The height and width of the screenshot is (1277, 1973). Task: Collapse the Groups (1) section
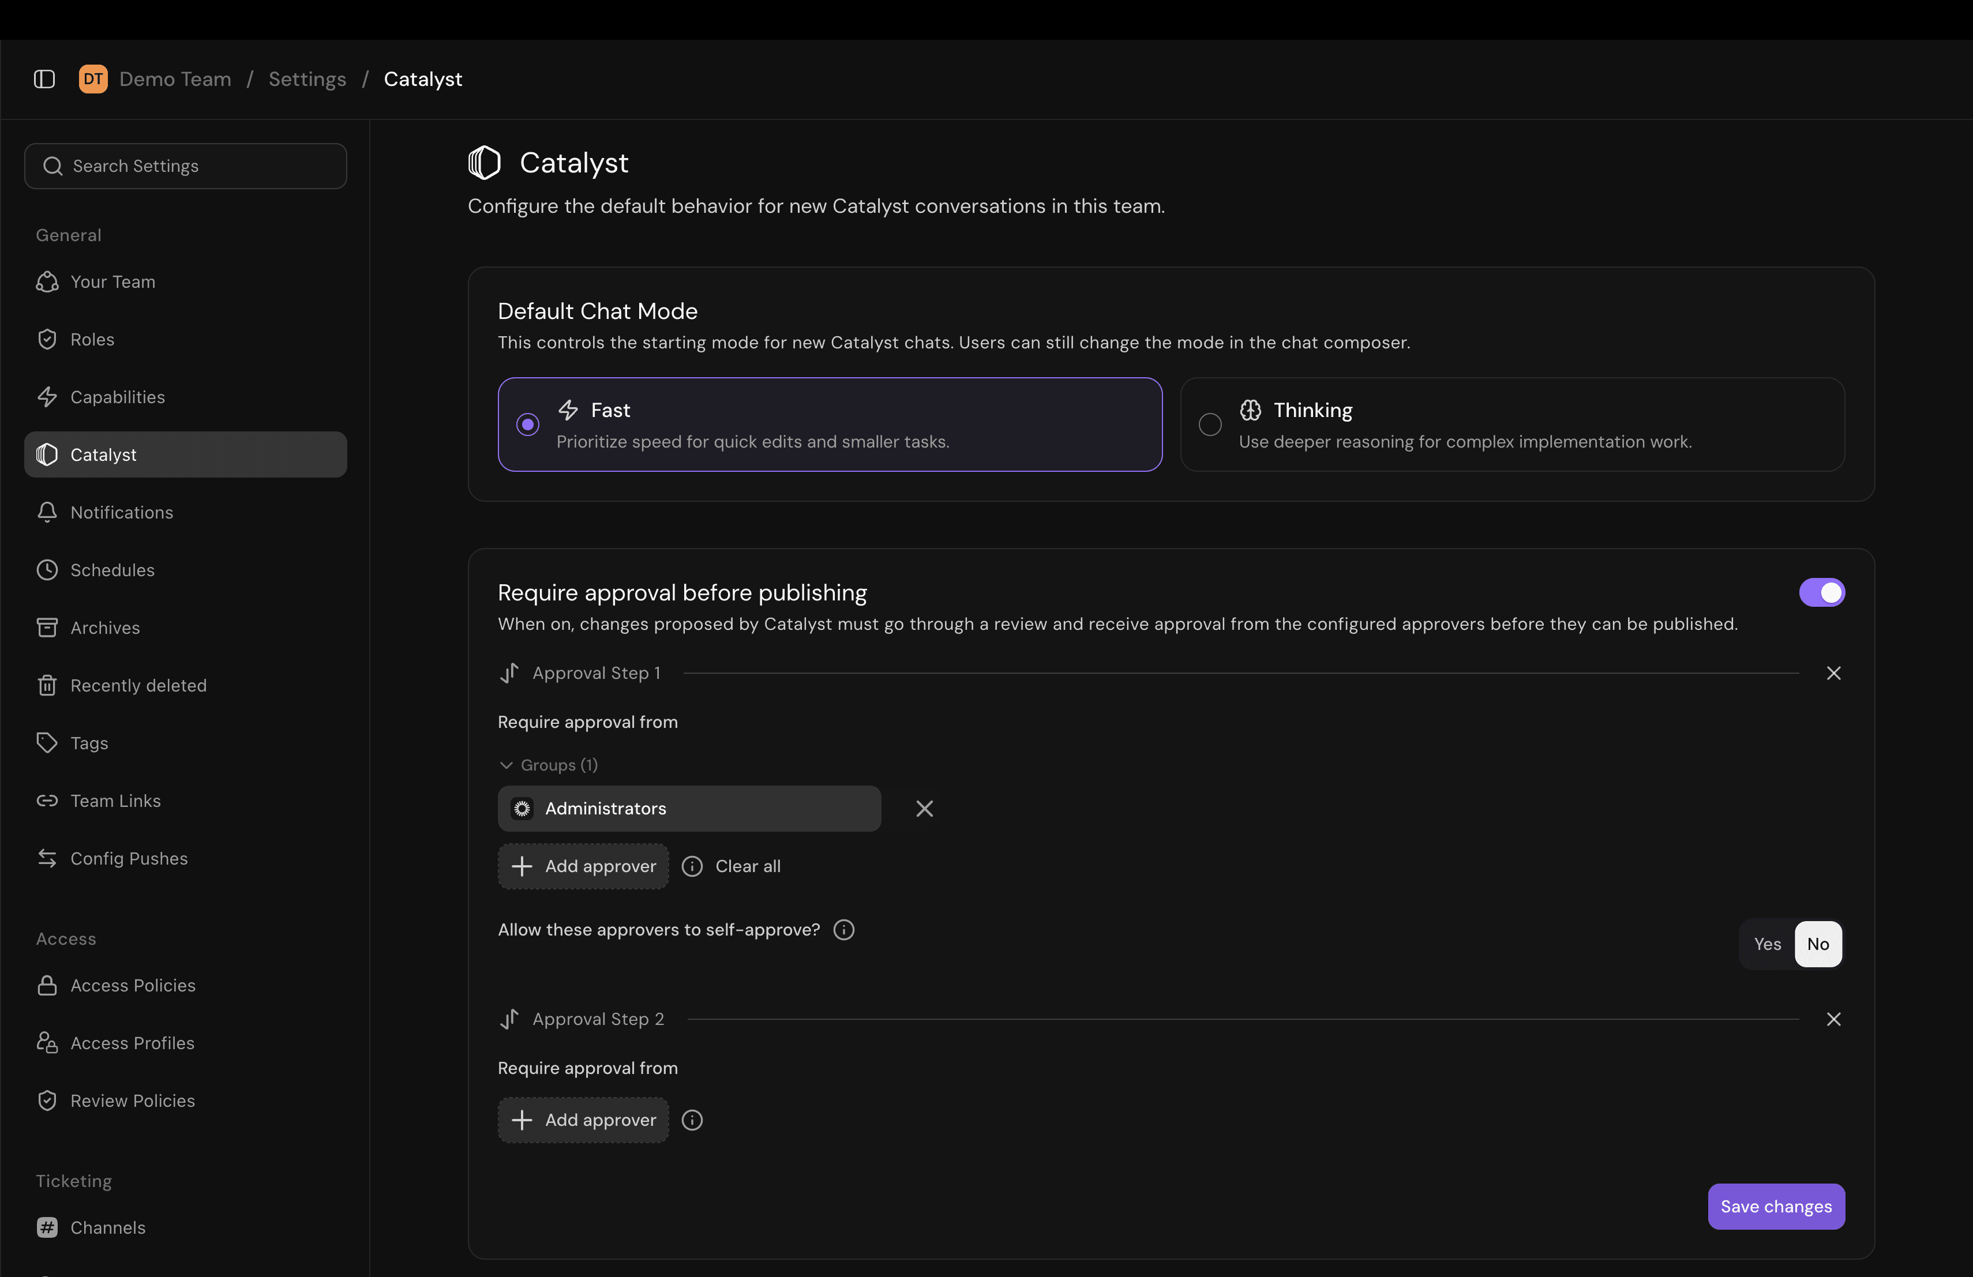548,765
